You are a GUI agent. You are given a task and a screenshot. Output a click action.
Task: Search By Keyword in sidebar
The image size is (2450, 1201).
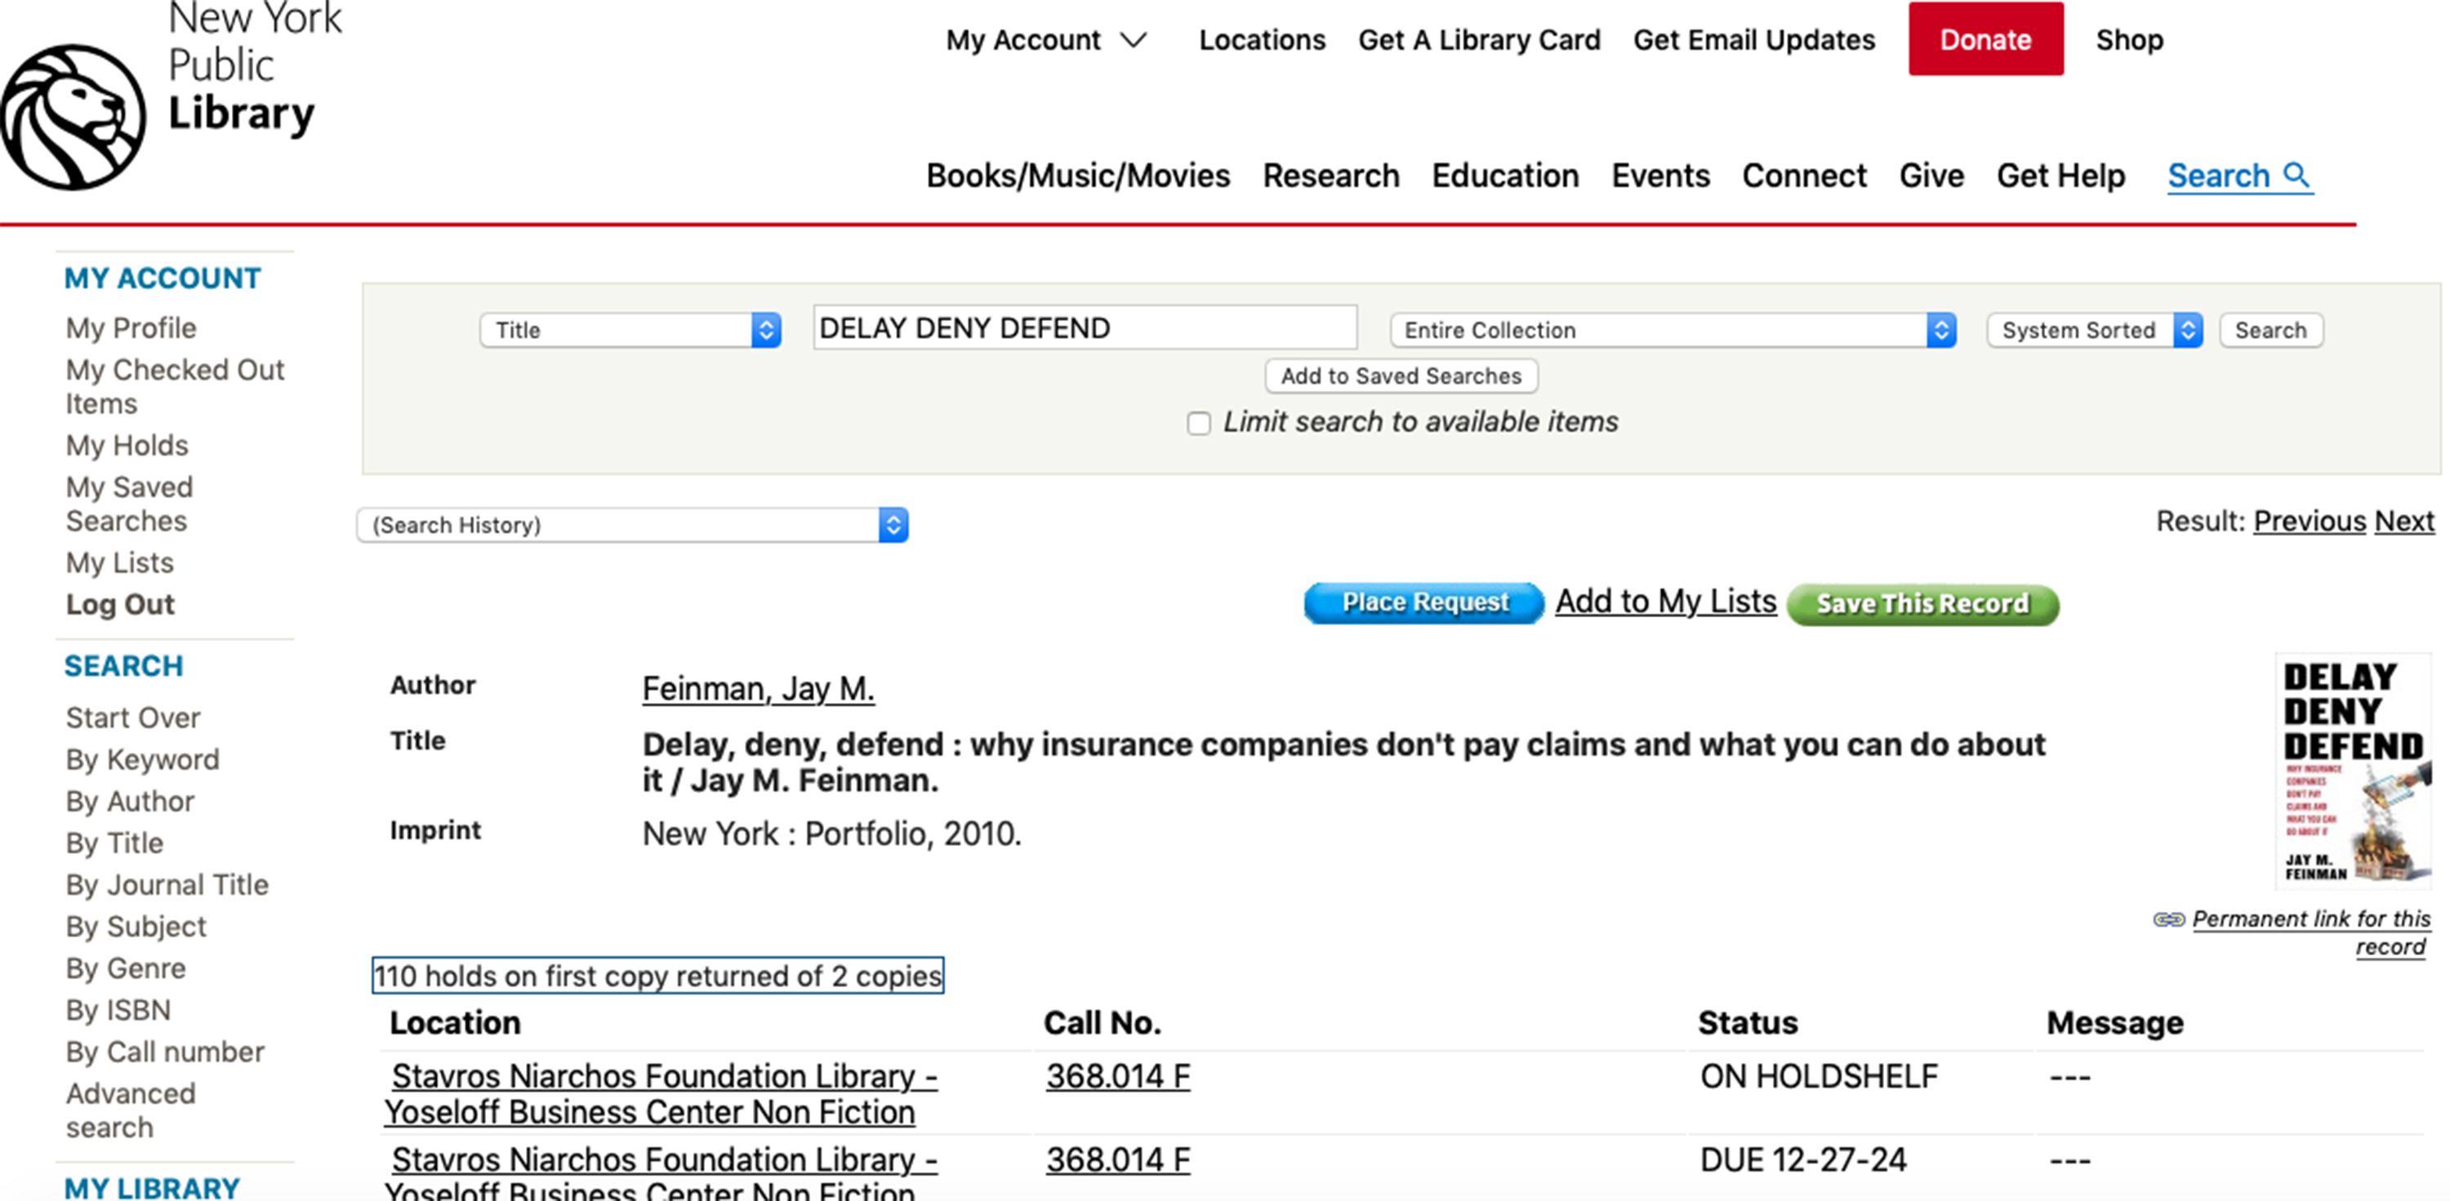pyautogui.click(x=143, y=760)
